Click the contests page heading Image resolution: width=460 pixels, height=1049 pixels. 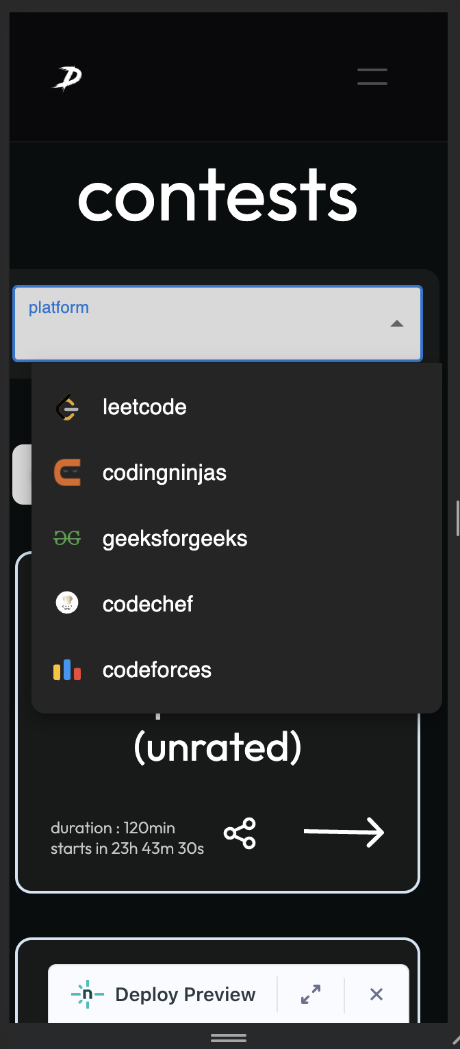coord(218,195)
